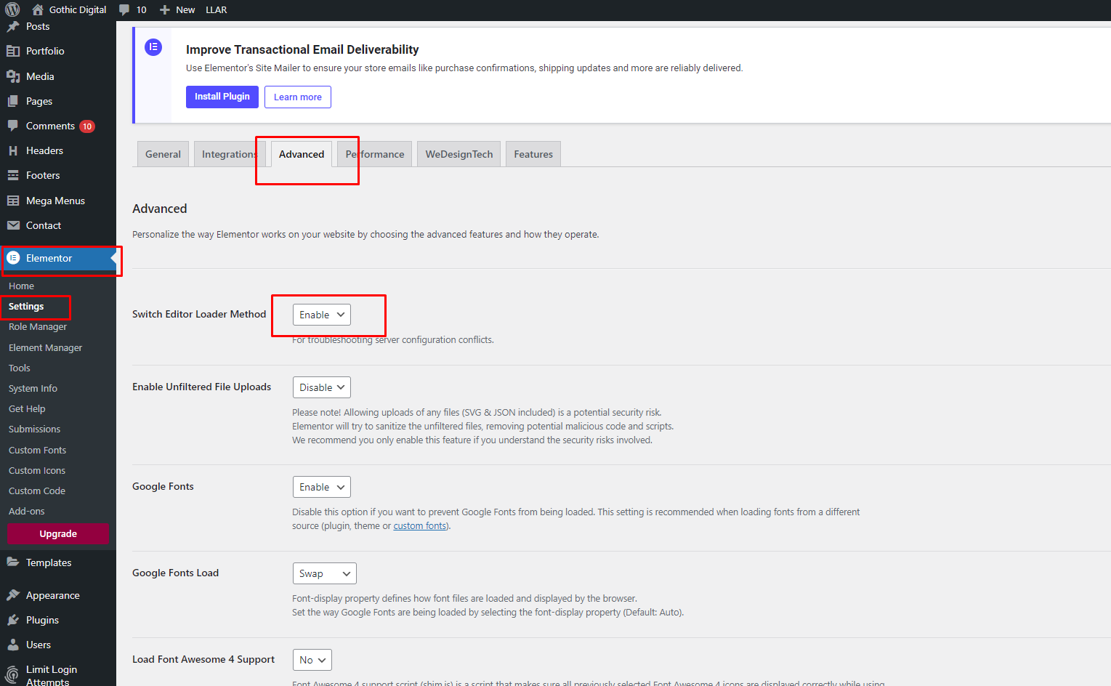
Task: Click the Upgrade button in sidebar
Action: (x=58, y=533)
